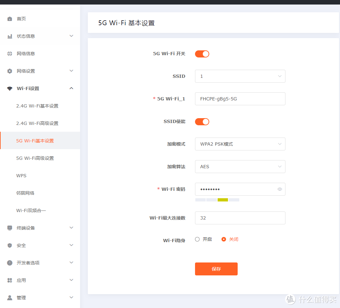
Task: Click the 保存 save button
Action: tap(216, 269)
